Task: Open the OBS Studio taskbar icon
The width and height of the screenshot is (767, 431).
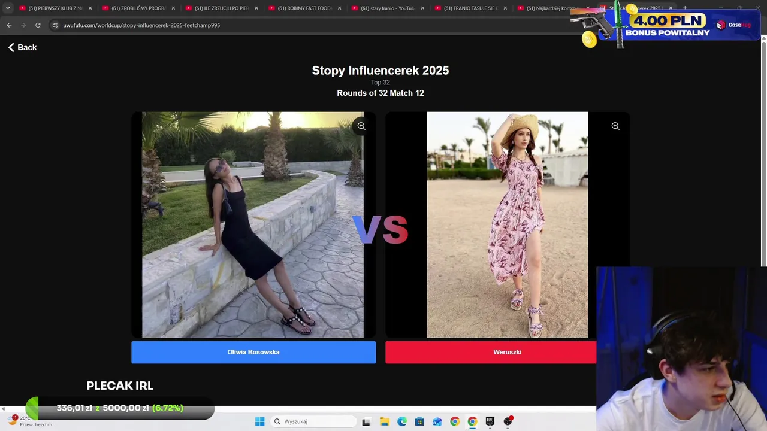Action: (508, 421)
